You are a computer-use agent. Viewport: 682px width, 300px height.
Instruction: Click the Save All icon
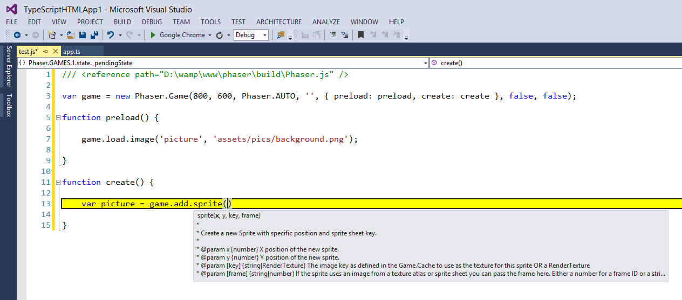coord(94,35)
